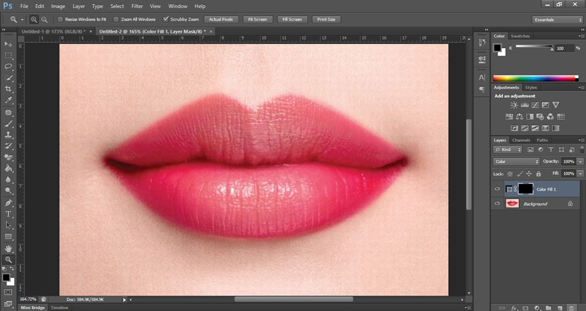Open the History panel icon
586x311 pixels.
tap(482, 43)
